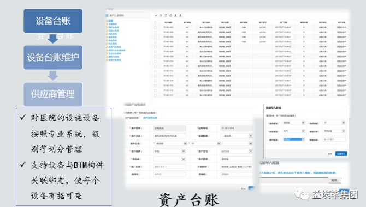
Task: Open 模型分类 dropdown in batch import dialog
Action: point(334,131)
